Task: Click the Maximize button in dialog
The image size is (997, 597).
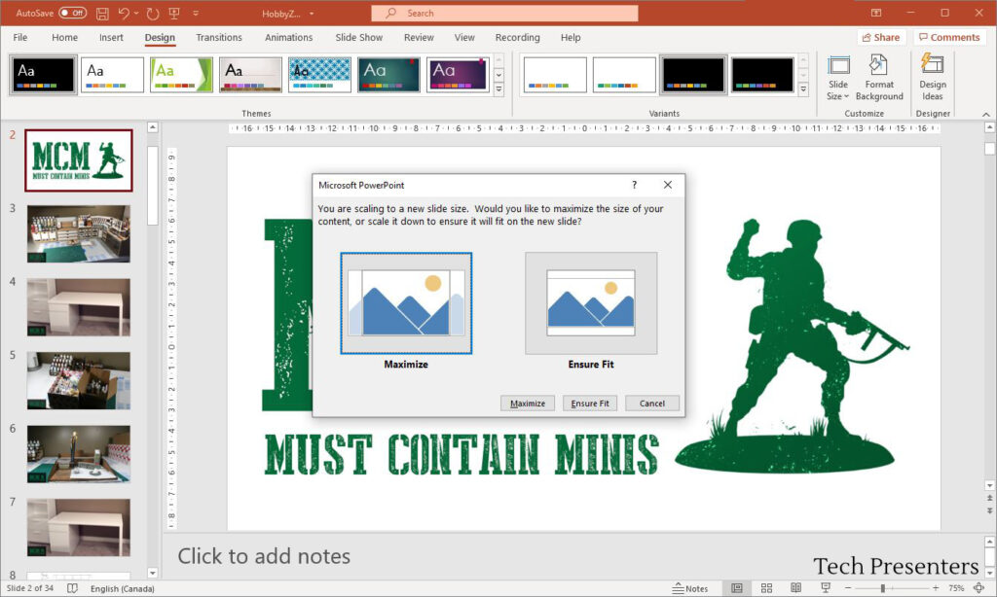Action: pyautogui.click(x=527, y=404)
